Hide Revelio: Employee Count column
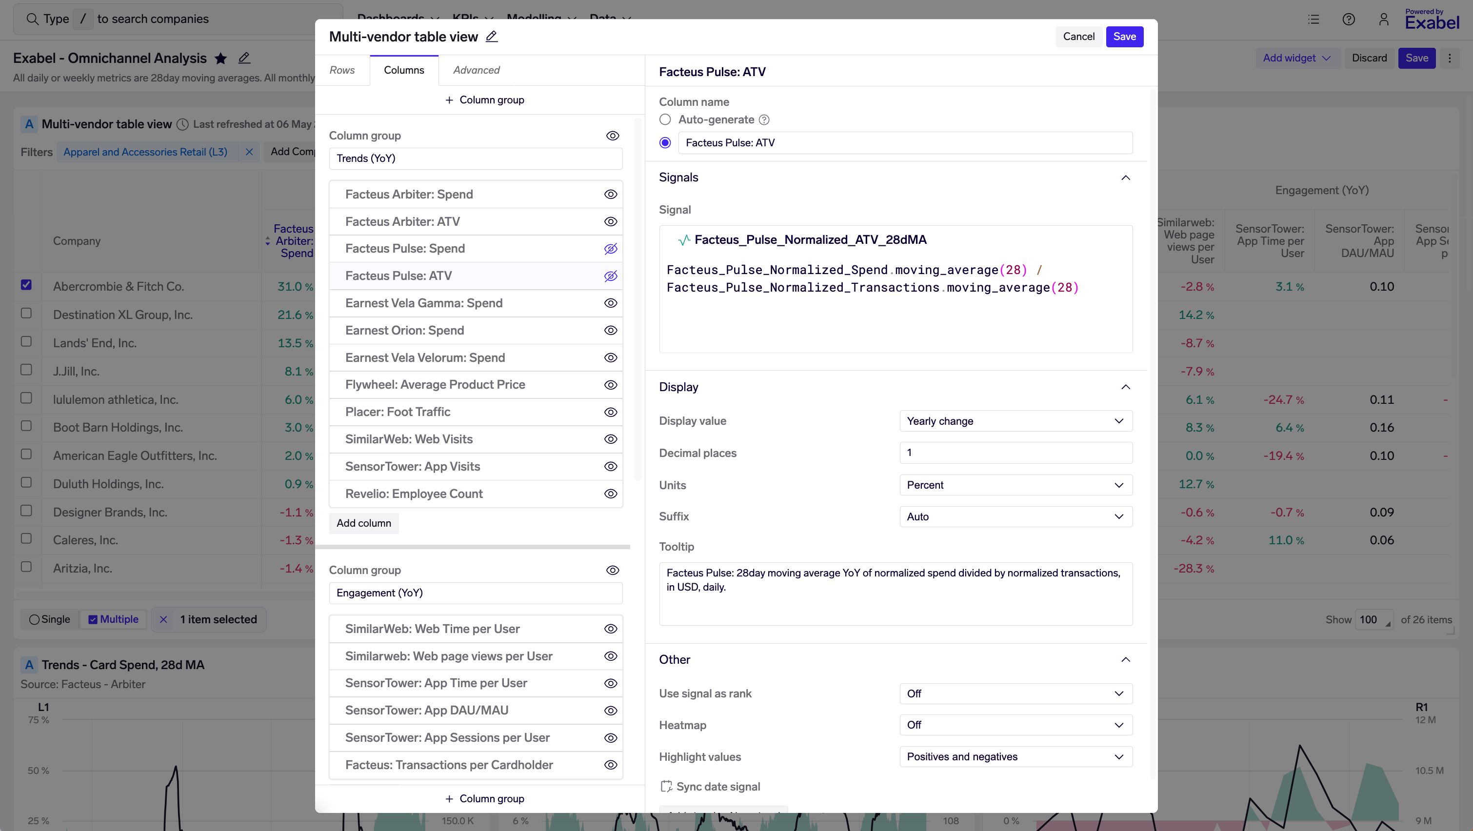Viewport: 1473px width, 831px height. (611, 494)
